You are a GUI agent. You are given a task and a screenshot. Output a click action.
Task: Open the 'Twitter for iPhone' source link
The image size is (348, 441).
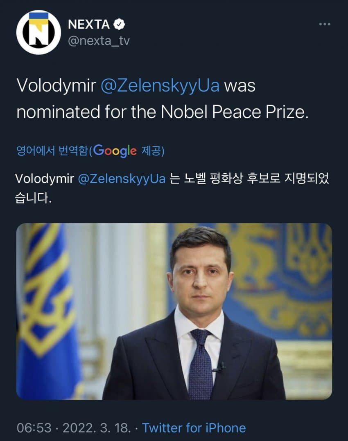(194, 428)
